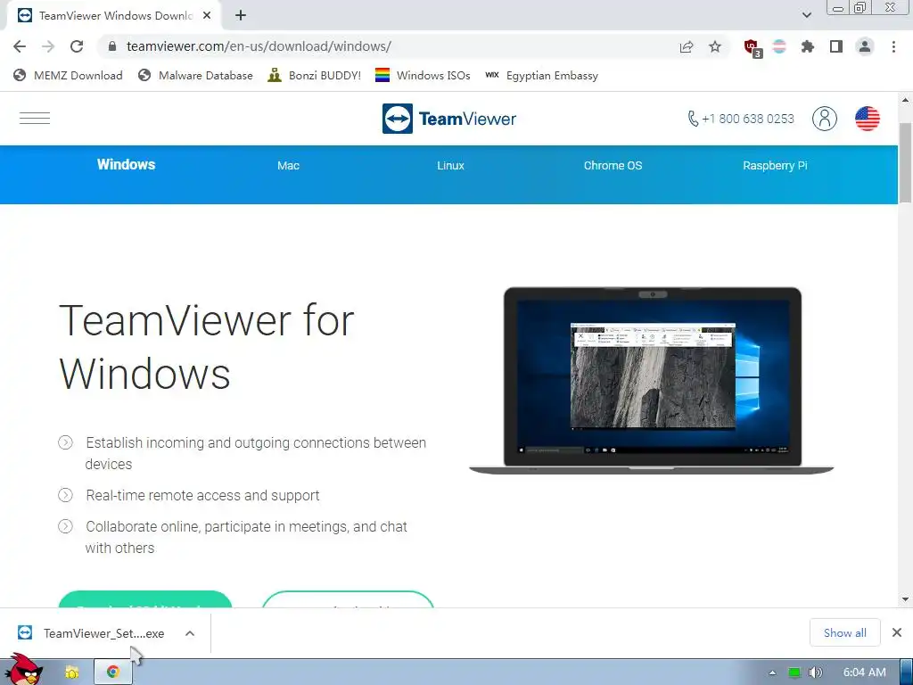The height and width of the screenshot is (685, 913).
Task: Close the TeamViewer Windows Download tab
Action: [x=207, y=16]
